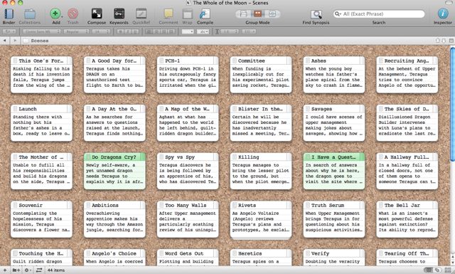The width and height of the screenshot is (455, 274).
Task: Click the document icon on the Ashes card
Action: click(x=308, y=60)
